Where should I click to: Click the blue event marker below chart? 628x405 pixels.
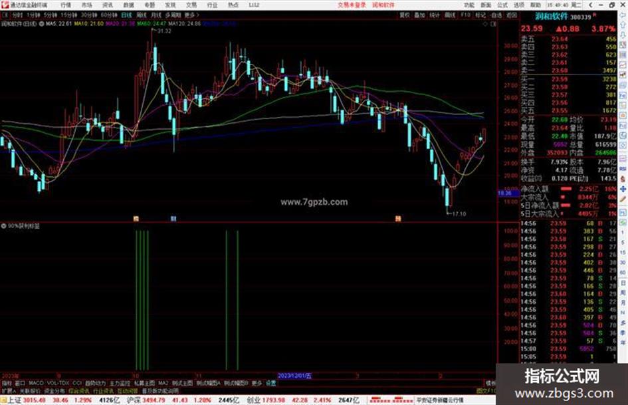pyautogui.click(x=173, y=219)
